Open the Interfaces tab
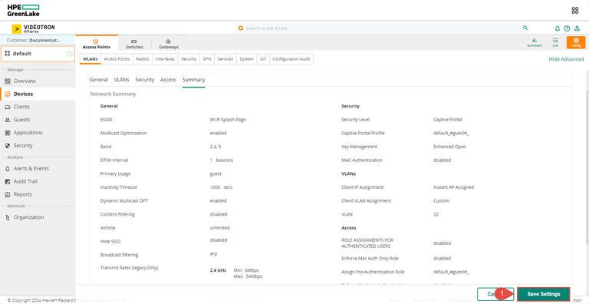 tap(166, 59)
